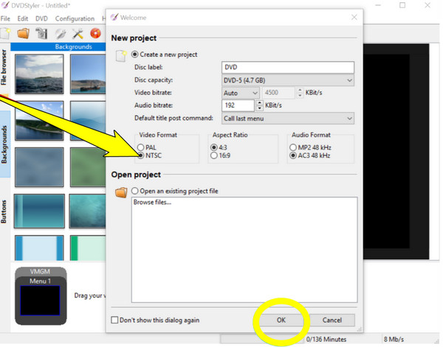
Task: Select the blurry green background thumbnail
Action: point(88,167)
